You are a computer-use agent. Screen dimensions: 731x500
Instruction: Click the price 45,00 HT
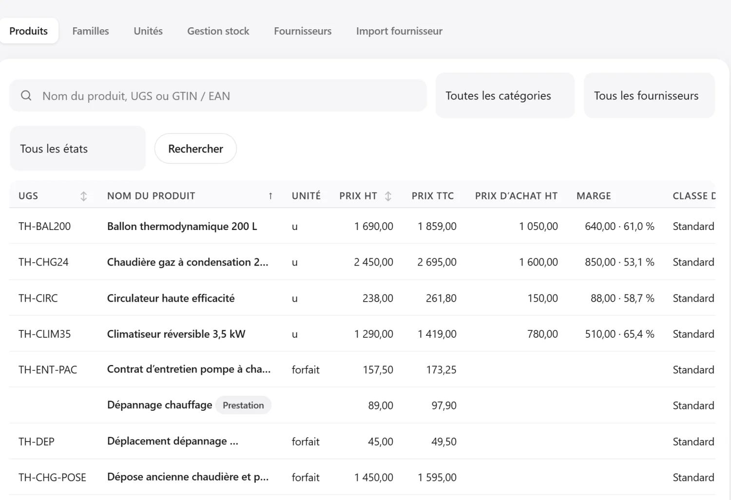pos(381,442)
